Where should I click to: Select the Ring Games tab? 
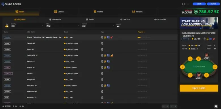[x=20, y=19]
